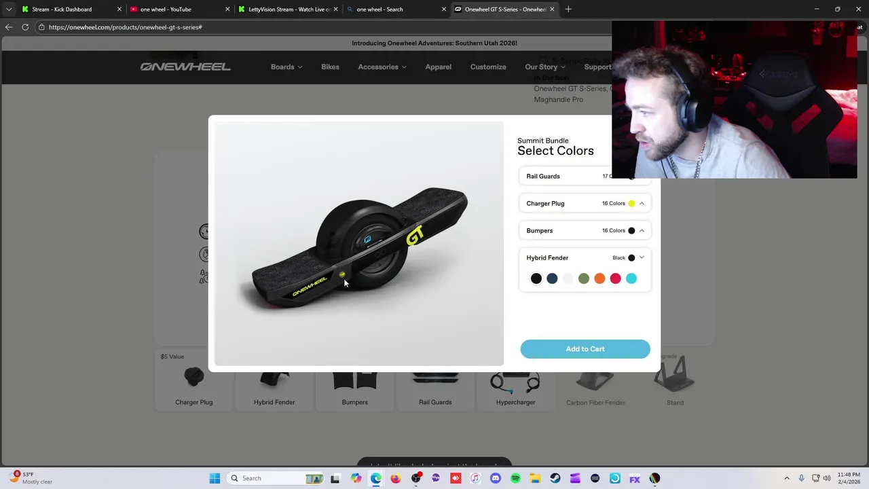Reload the current page

[x=25, y=27]
